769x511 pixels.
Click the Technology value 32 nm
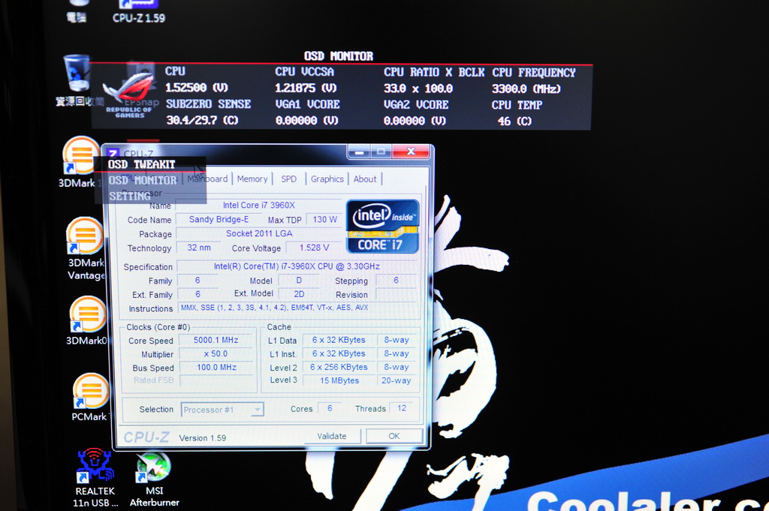(x=199, y=248)
